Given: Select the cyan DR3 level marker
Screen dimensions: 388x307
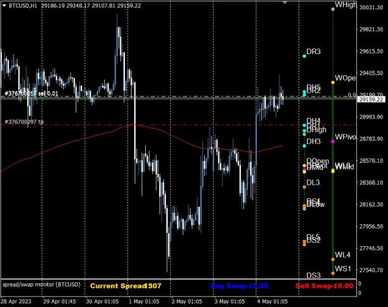Looking at the screenshot, I should coord(304,57).
